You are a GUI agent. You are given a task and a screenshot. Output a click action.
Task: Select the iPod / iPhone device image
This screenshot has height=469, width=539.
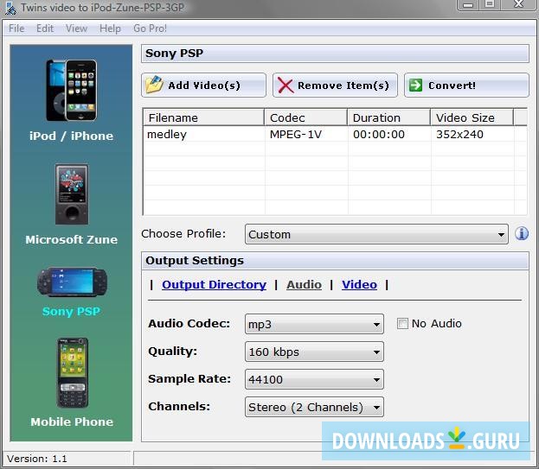tap(72, 90)
